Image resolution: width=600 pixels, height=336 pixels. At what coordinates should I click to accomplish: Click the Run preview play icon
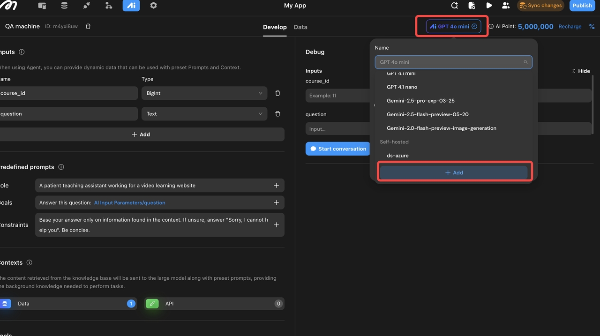489,6
